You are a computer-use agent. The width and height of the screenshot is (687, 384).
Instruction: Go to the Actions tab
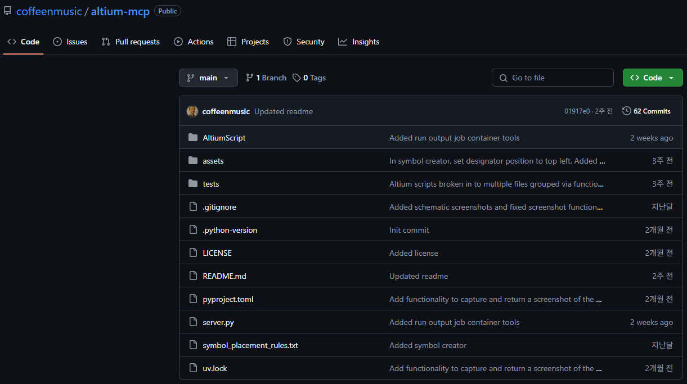[x=194, y=42]
